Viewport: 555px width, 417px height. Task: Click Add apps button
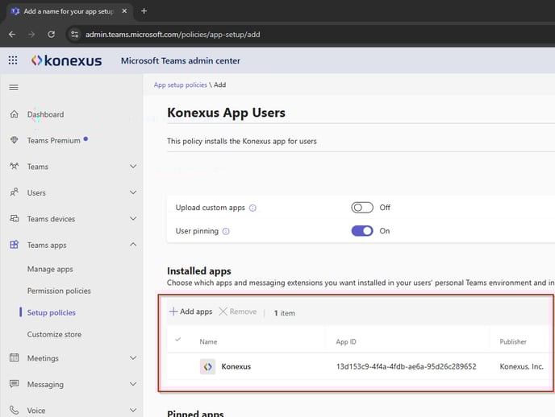[190, 312]
